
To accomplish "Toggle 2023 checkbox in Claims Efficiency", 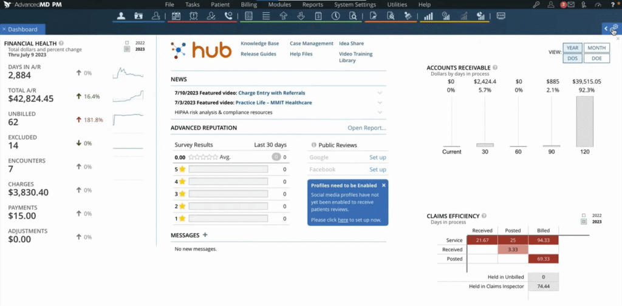I will pyautogui.click(x=584, y=222).
